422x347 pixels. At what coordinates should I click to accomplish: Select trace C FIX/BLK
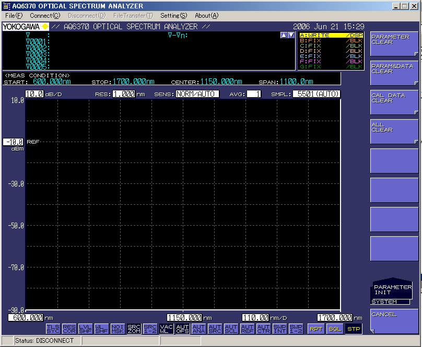tap(331, 46)
